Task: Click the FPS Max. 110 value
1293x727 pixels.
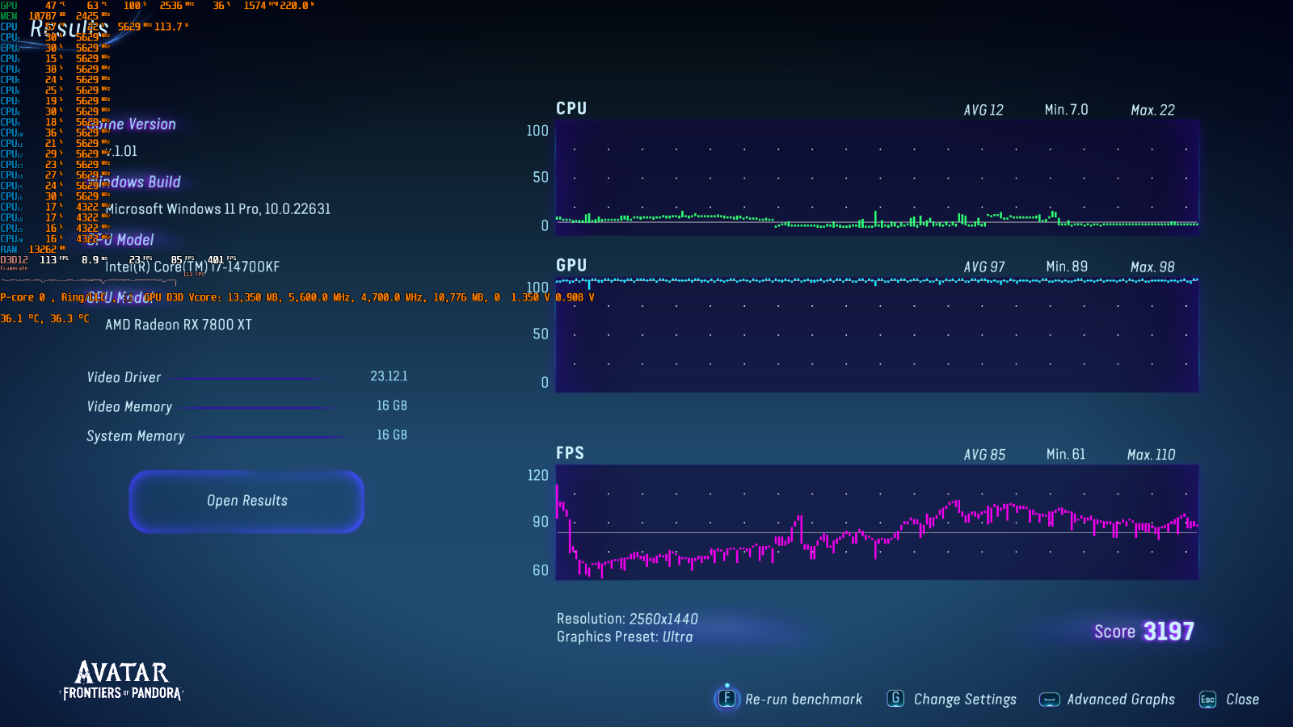Action: click(x=1152, y=455)
